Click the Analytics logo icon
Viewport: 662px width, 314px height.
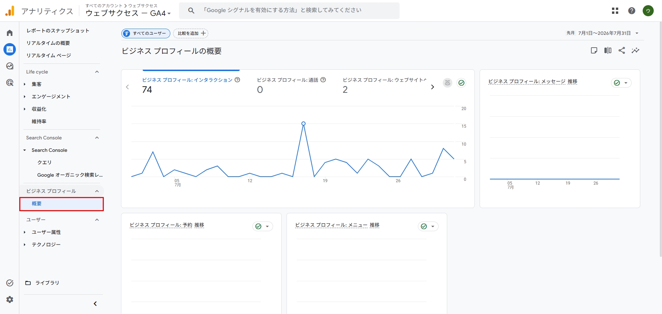(x=10, y=11)
